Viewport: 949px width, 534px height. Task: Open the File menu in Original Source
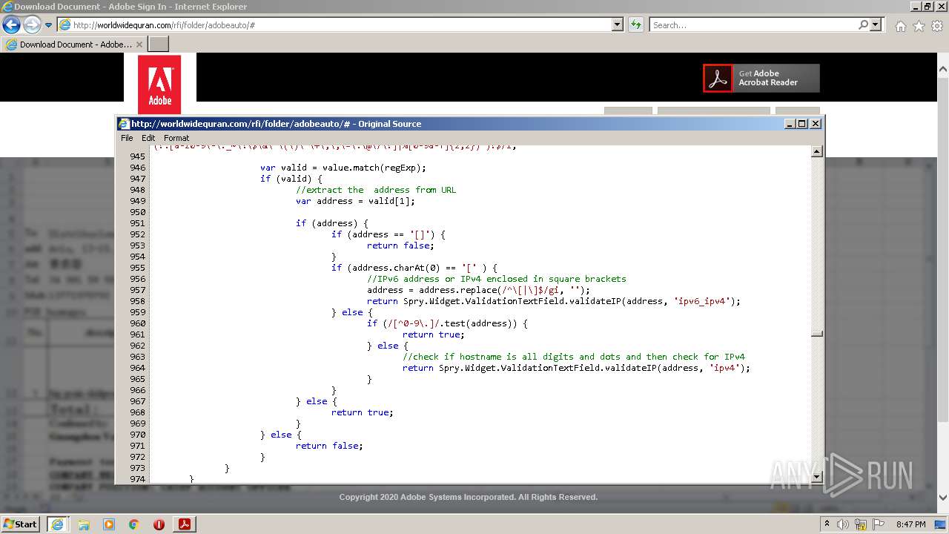pos(127,138)
